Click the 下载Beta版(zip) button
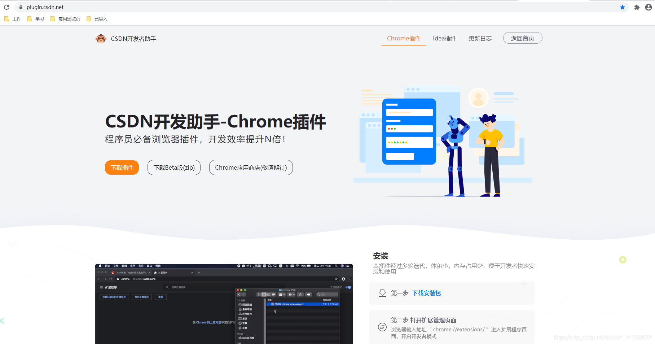 [174, 167]
